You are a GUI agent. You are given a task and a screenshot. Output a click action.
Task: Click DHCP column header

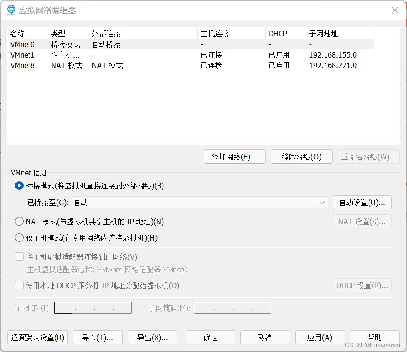[286, 34]
